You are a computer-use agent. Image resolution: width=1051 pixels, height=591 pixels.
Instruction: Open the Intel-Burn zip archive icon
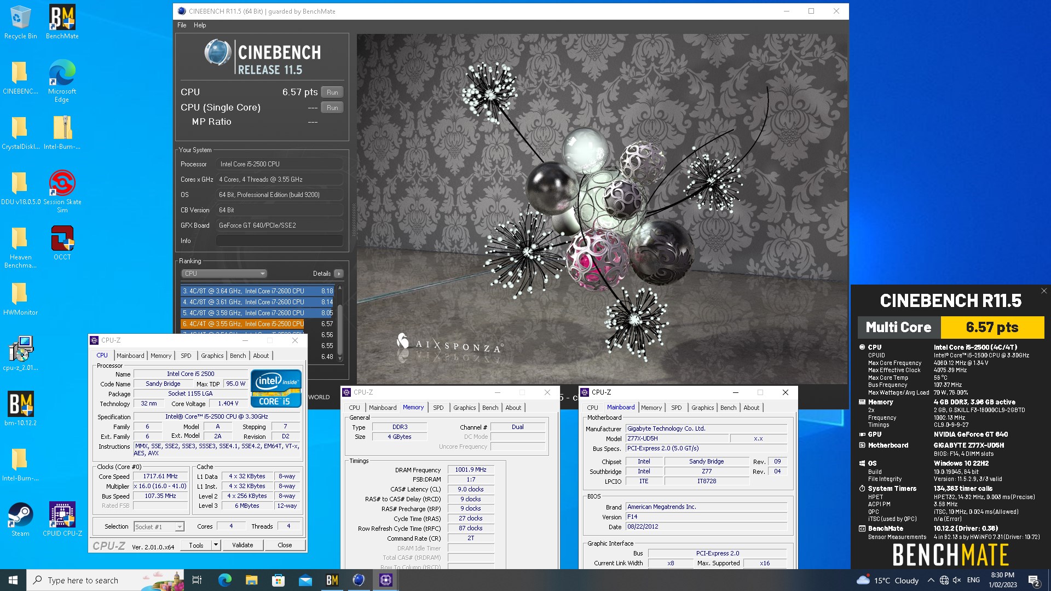[x=62, y=133]
